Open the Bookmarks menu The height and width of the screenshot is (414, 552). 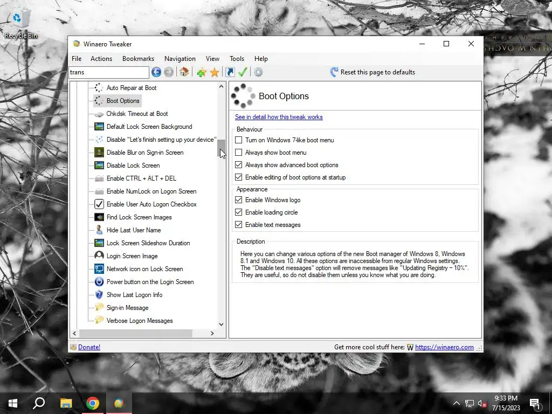tap(138, 59)
